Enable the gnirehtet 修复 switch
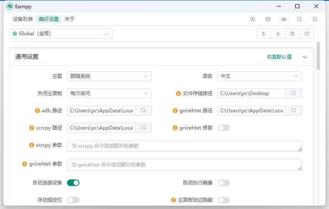This screenshot has width=329, height=209. pos(223,127)
